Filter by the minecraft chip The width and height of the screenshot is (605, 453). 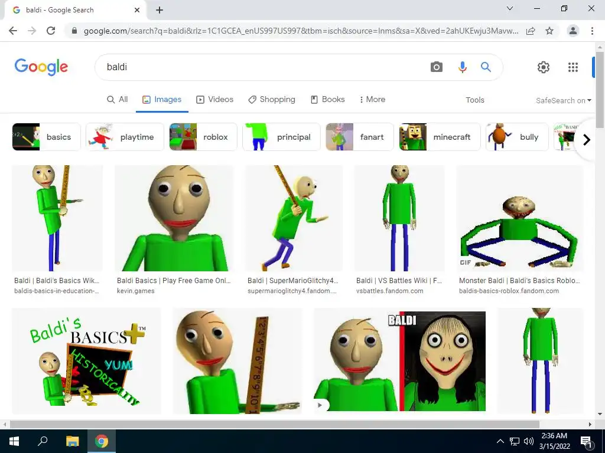440,137
